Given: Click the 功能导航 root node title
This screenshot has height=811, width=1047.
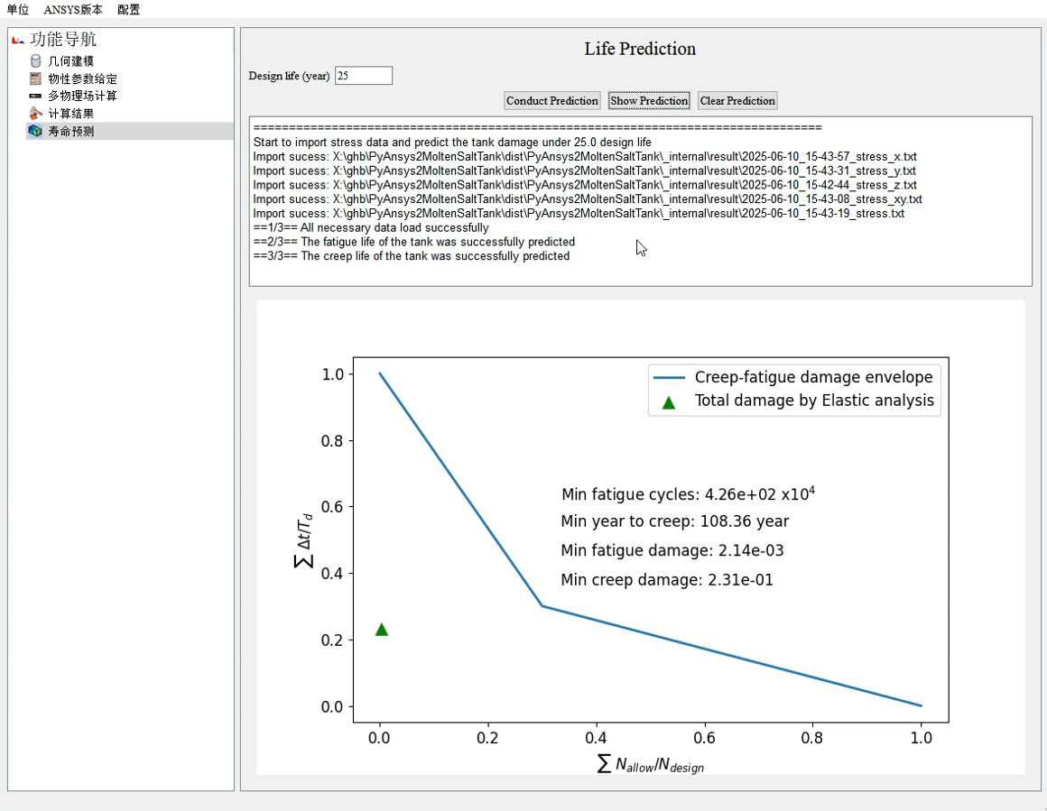Looking at the screenshot, I should point(63,40).
